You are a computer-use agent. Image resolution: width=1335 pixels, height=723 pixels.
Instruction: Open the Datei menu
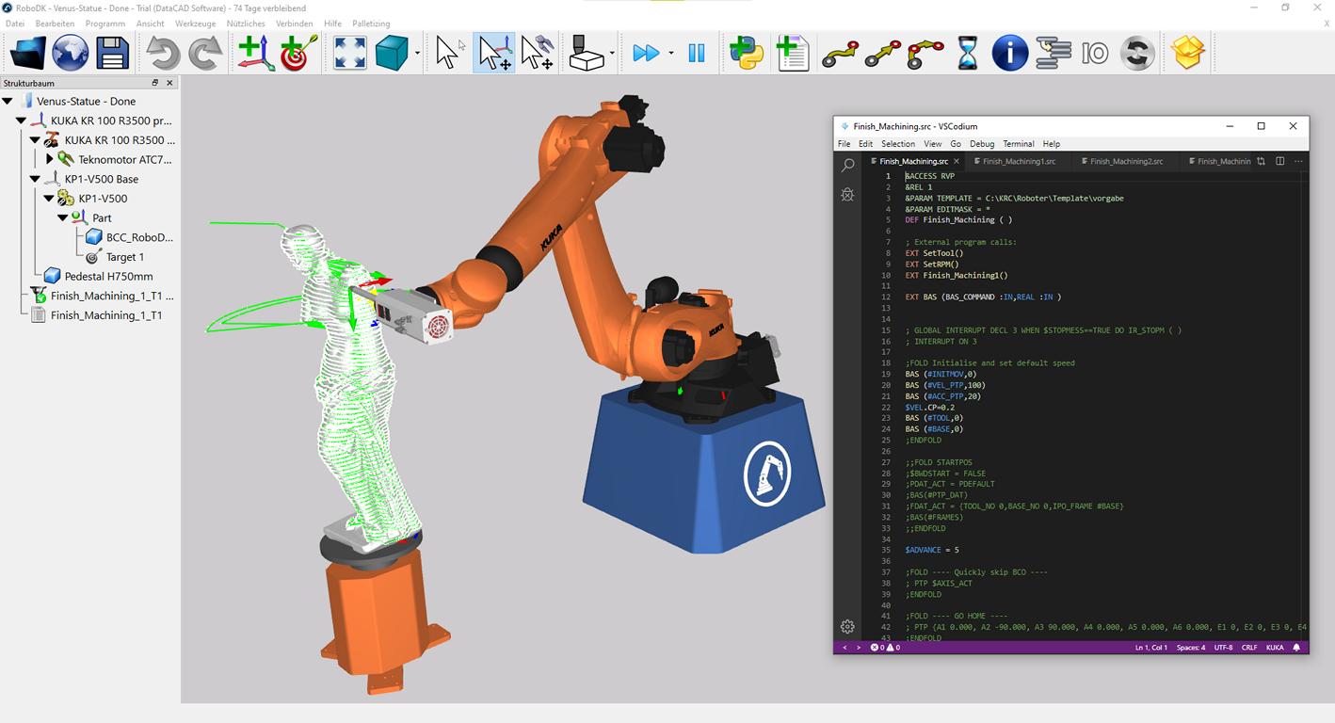click(x=15, y=24)
